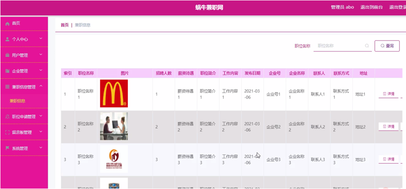Image resolution: width=406 pixels, height=189 pixels.
Task: Click the 职位名称 search input field
Action: pos(340,46)
